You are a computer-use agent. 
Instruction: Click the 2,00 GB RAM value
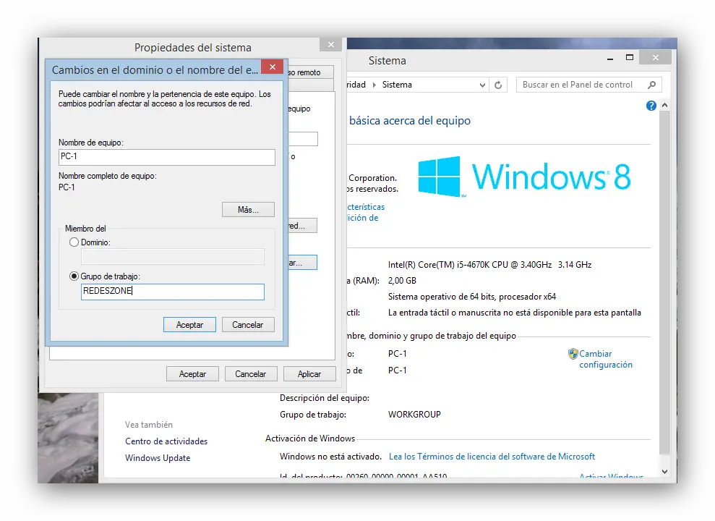pyautogui.click(x=402, y=281)
